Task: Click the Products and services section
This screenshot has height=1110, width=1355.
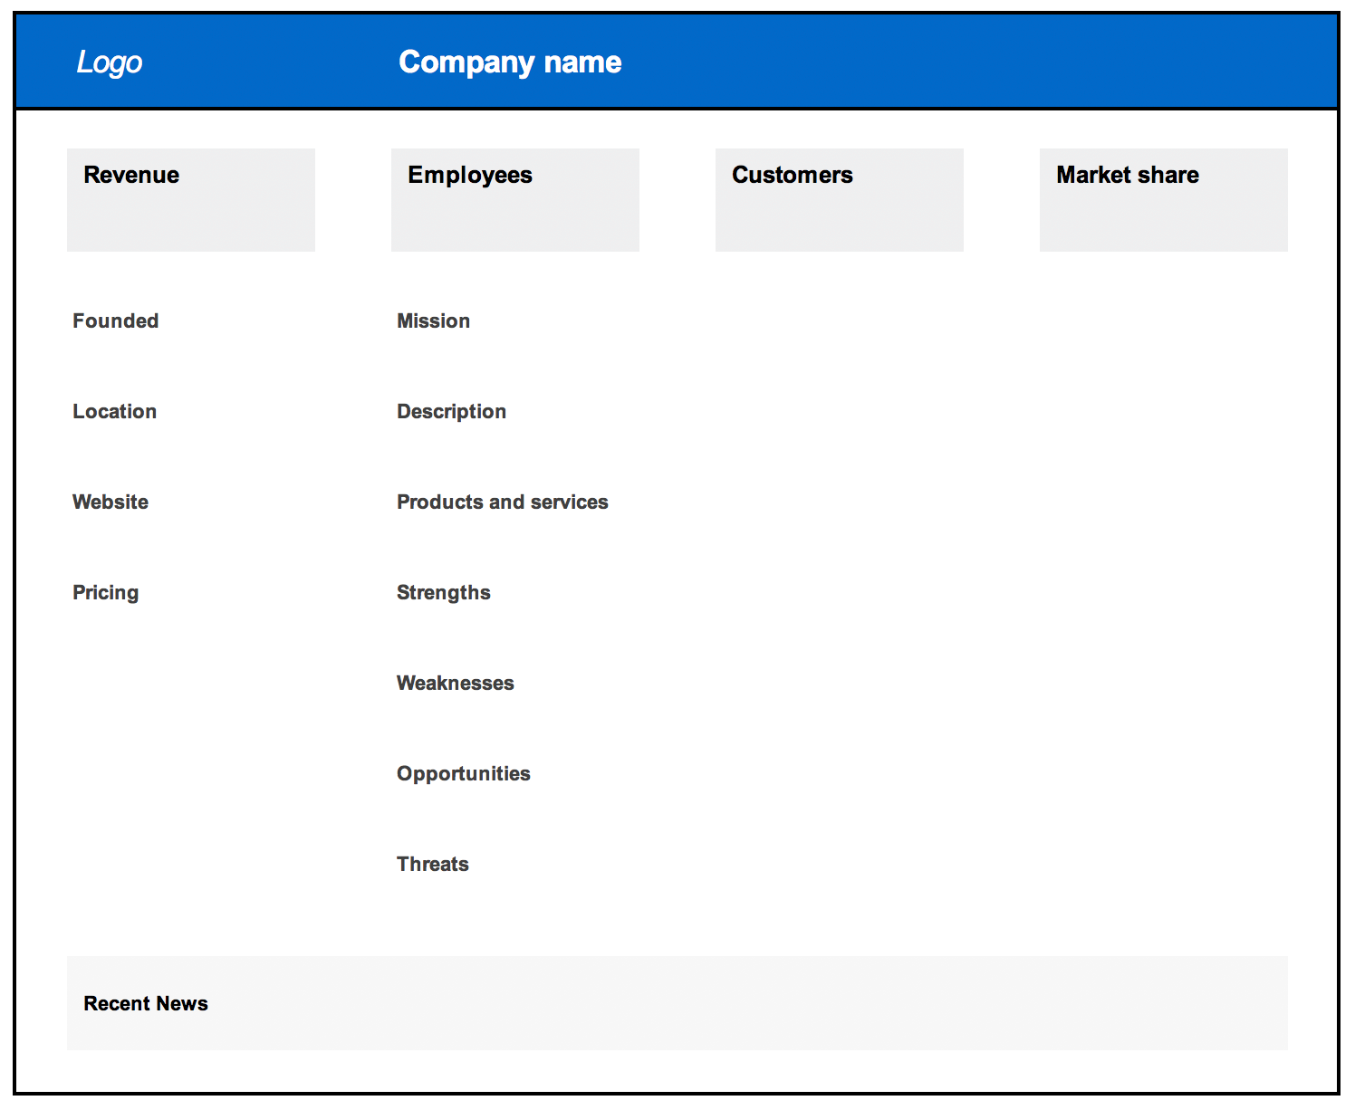Action: (x=502, y=502)
